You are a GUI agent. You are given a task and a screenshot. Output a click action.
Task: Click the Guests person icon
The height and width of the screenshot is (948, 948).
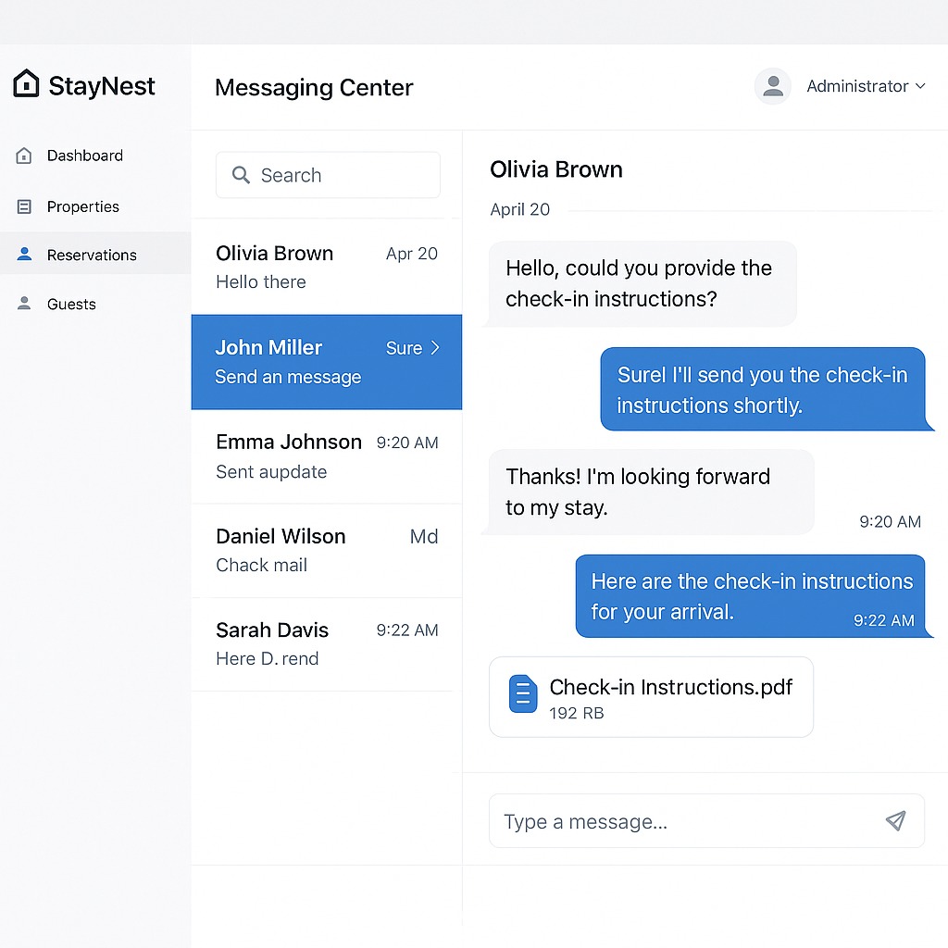tap(25, 304)
